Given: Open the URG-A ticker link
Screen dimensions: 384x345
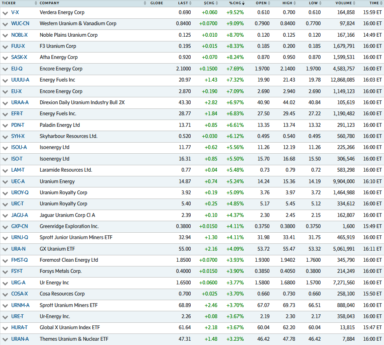Looking at the screenshot, I should 18,283.
